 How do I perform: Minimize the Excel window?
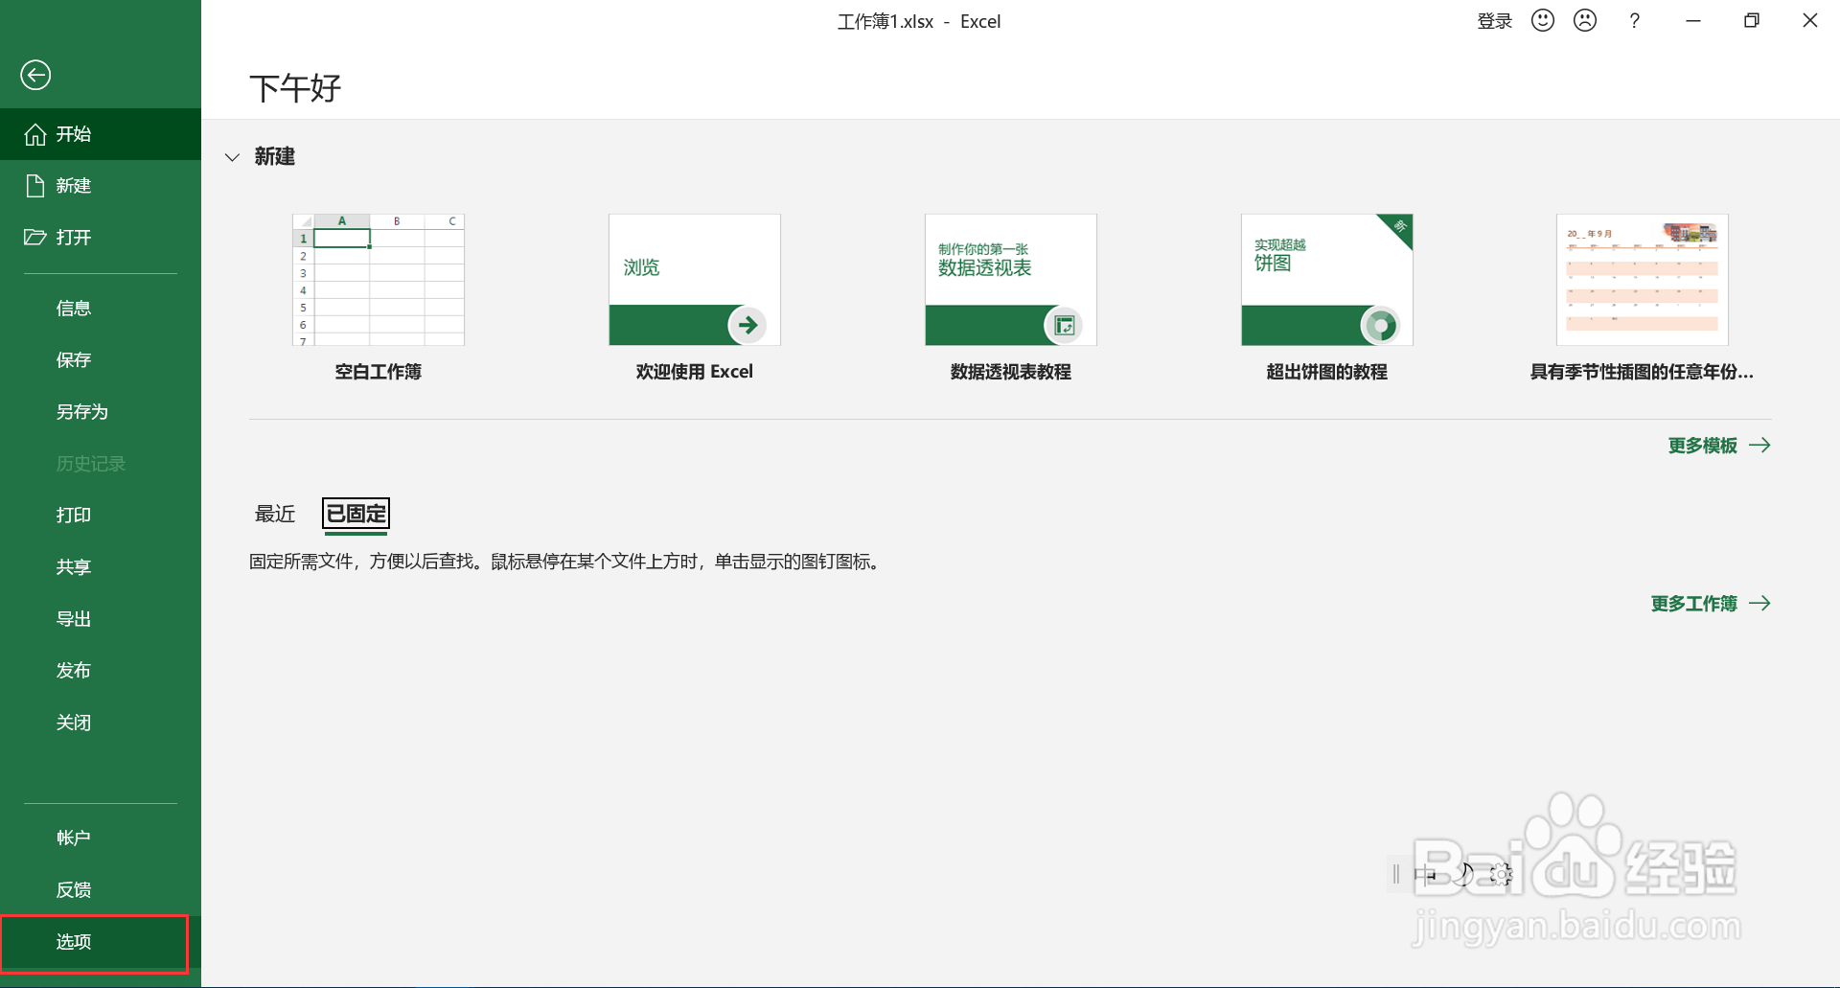[1693, 21]
